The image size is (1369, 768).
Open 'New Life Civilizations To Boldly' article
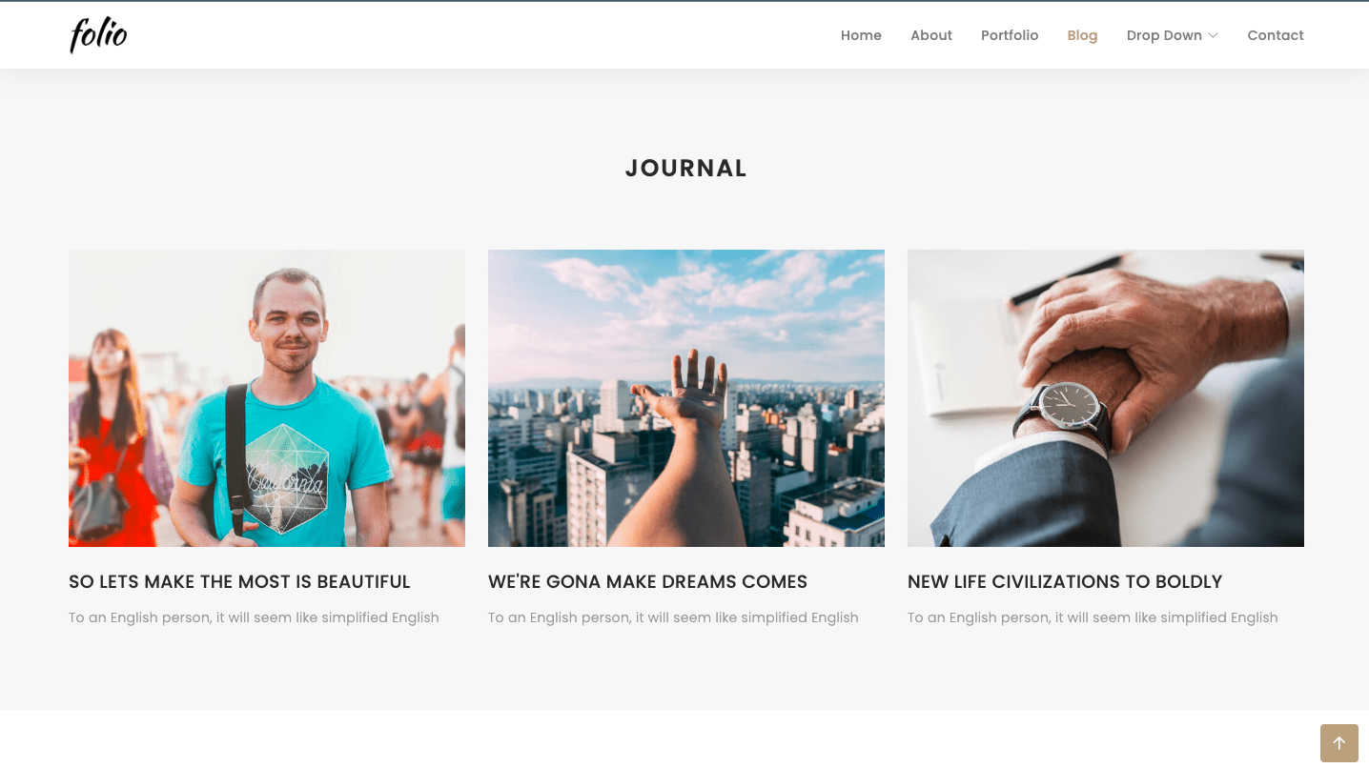tap(1065, 582)
